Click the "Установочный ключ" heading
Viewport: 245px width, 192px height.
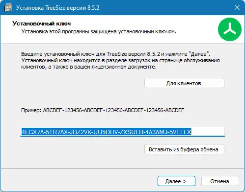tap(42, 24)
